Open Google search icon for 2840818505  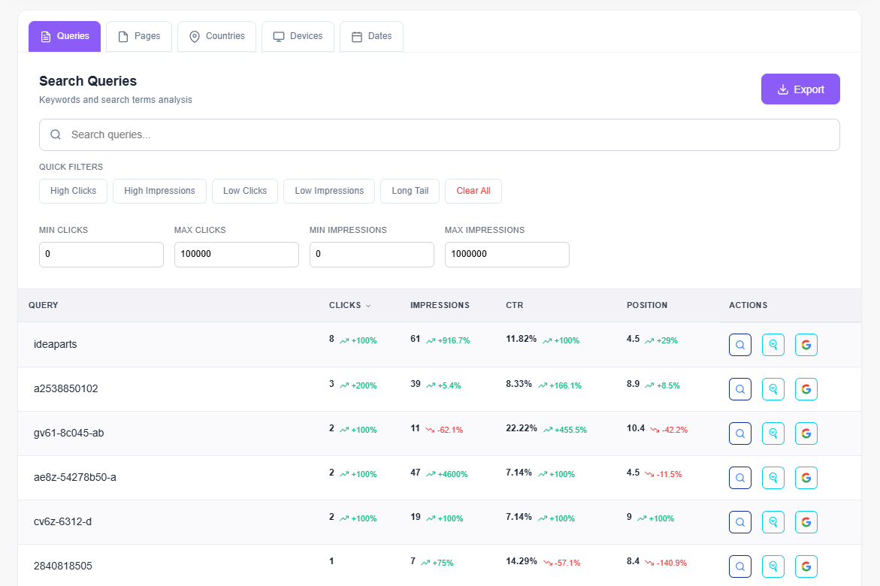(806, 566)
